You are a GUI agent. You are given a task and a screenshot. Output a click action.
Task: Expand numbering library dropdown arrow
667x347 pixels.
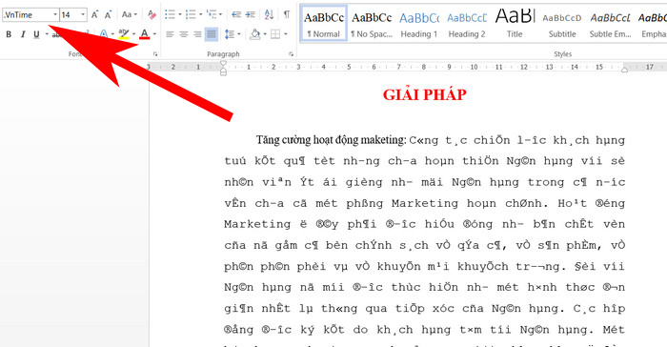click(200, 15)
